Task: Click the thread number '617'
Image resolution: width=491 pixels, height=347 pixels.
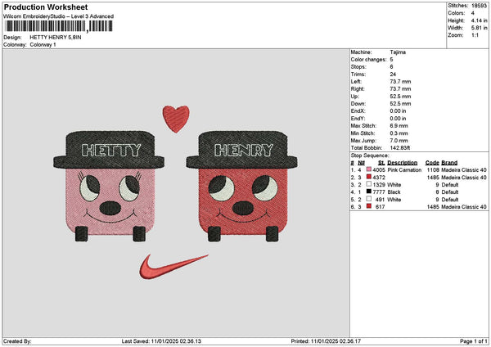Action: click(x=381, y=207)
